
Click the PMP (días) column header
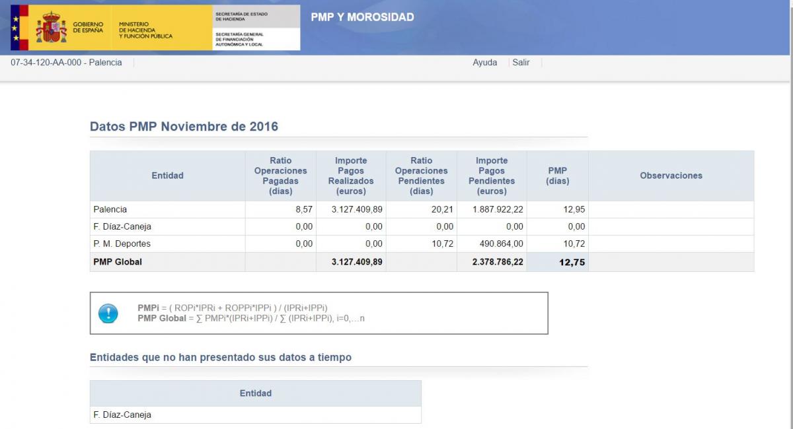coord(557,176)
